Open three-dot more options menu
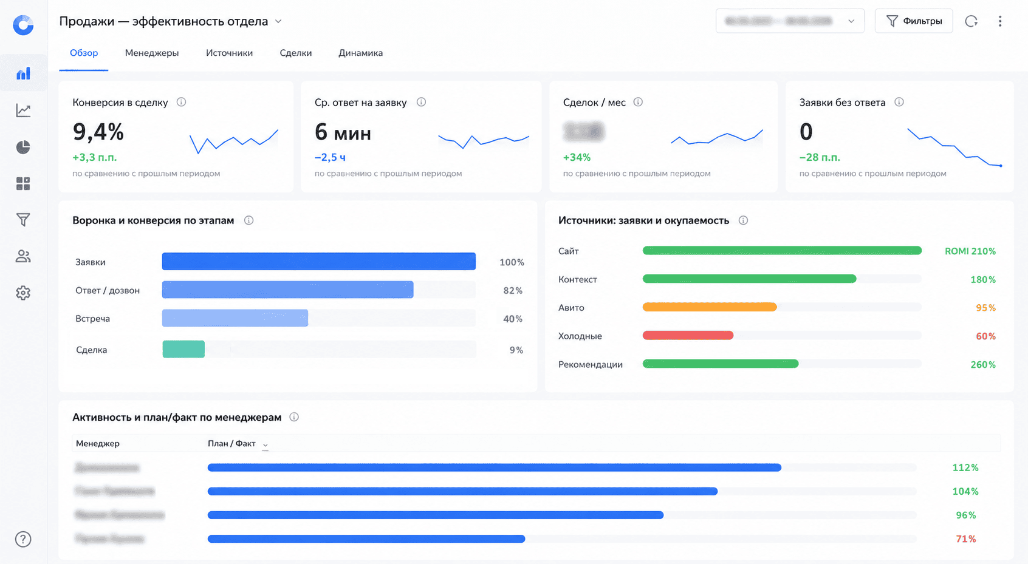 1000,21
